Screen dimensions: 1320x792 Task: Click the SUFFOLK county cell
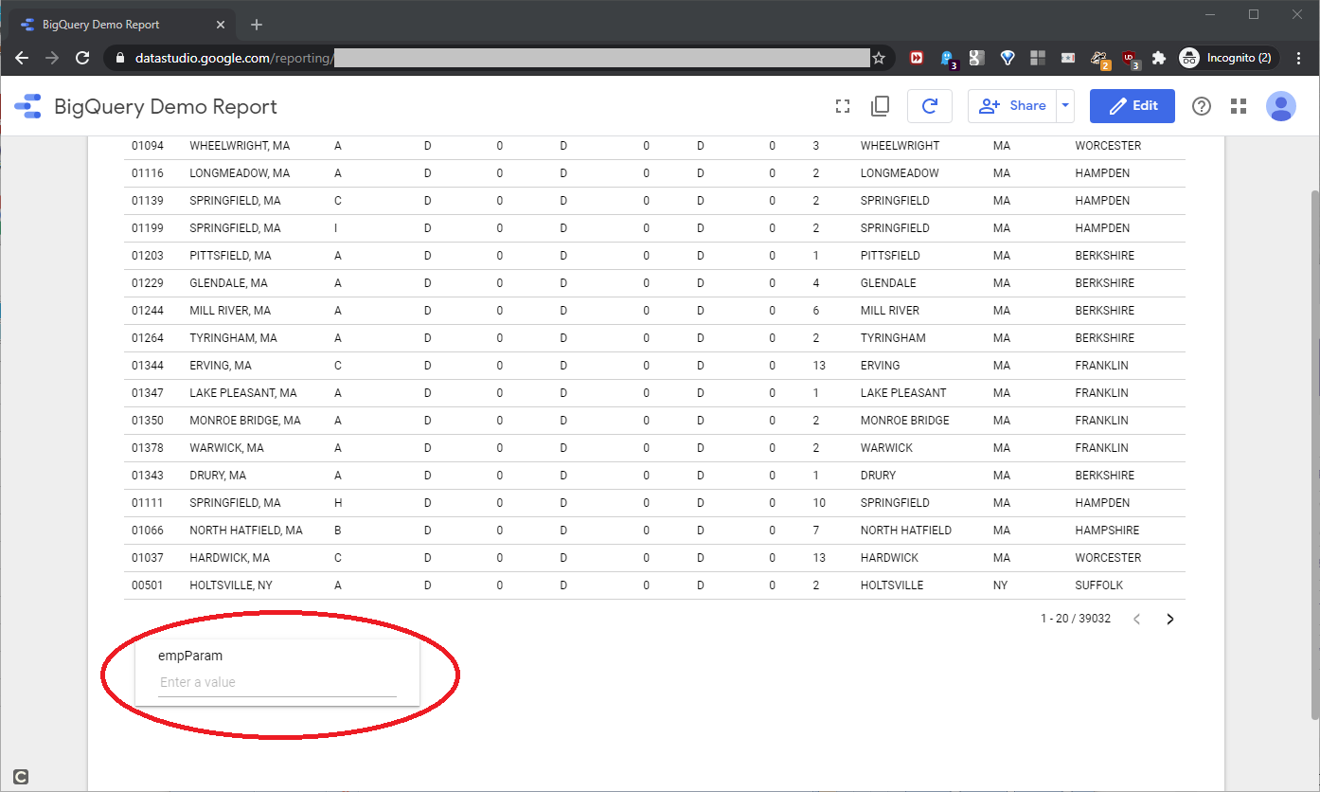pyautogui.click(x=1098, y=585)
